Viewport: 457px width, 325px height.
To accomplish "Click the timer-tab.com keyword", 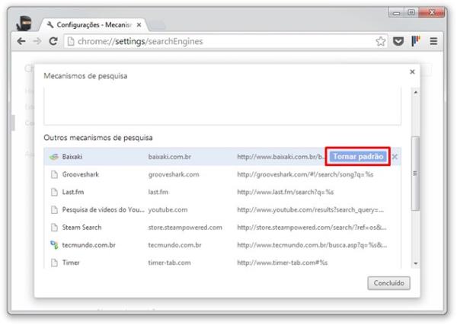I will [169, 263].
